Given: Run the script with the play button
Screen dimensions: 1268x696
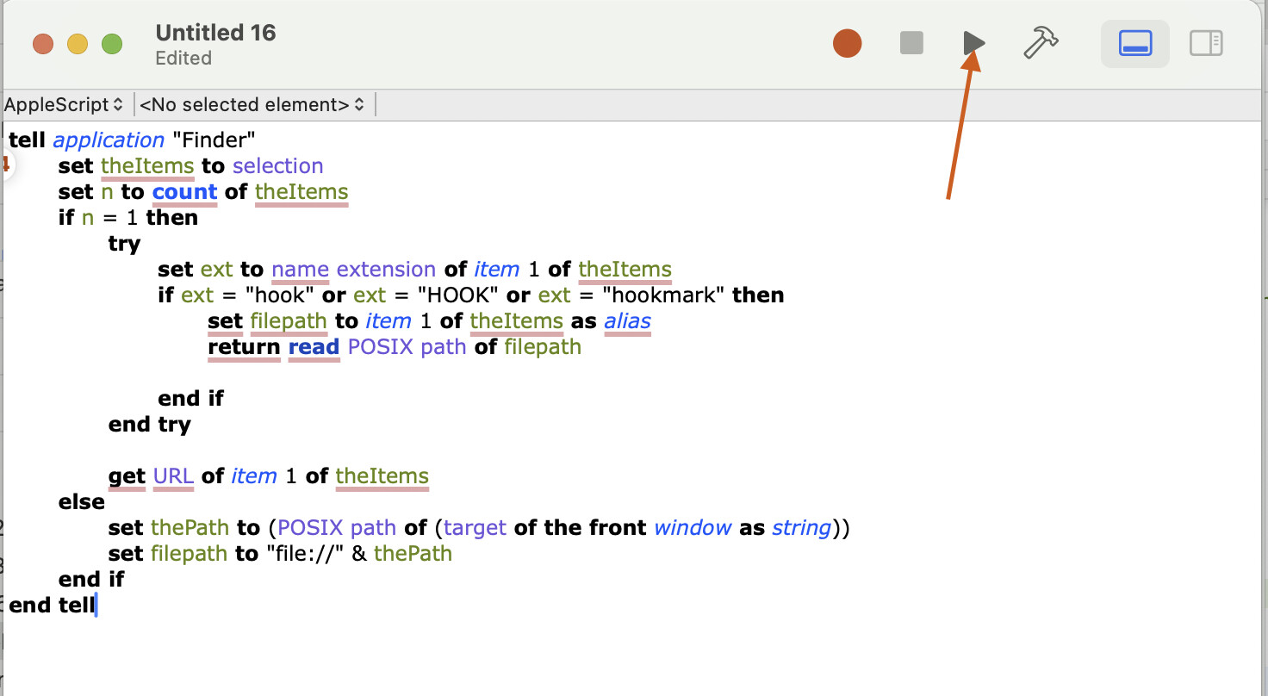Looking at the screenshot, I should tap(973, 43).
